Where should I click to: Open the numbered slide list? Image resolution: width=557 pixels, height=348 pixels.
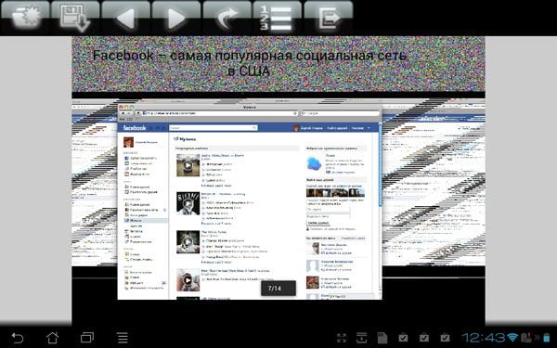[x=277, y=17]
